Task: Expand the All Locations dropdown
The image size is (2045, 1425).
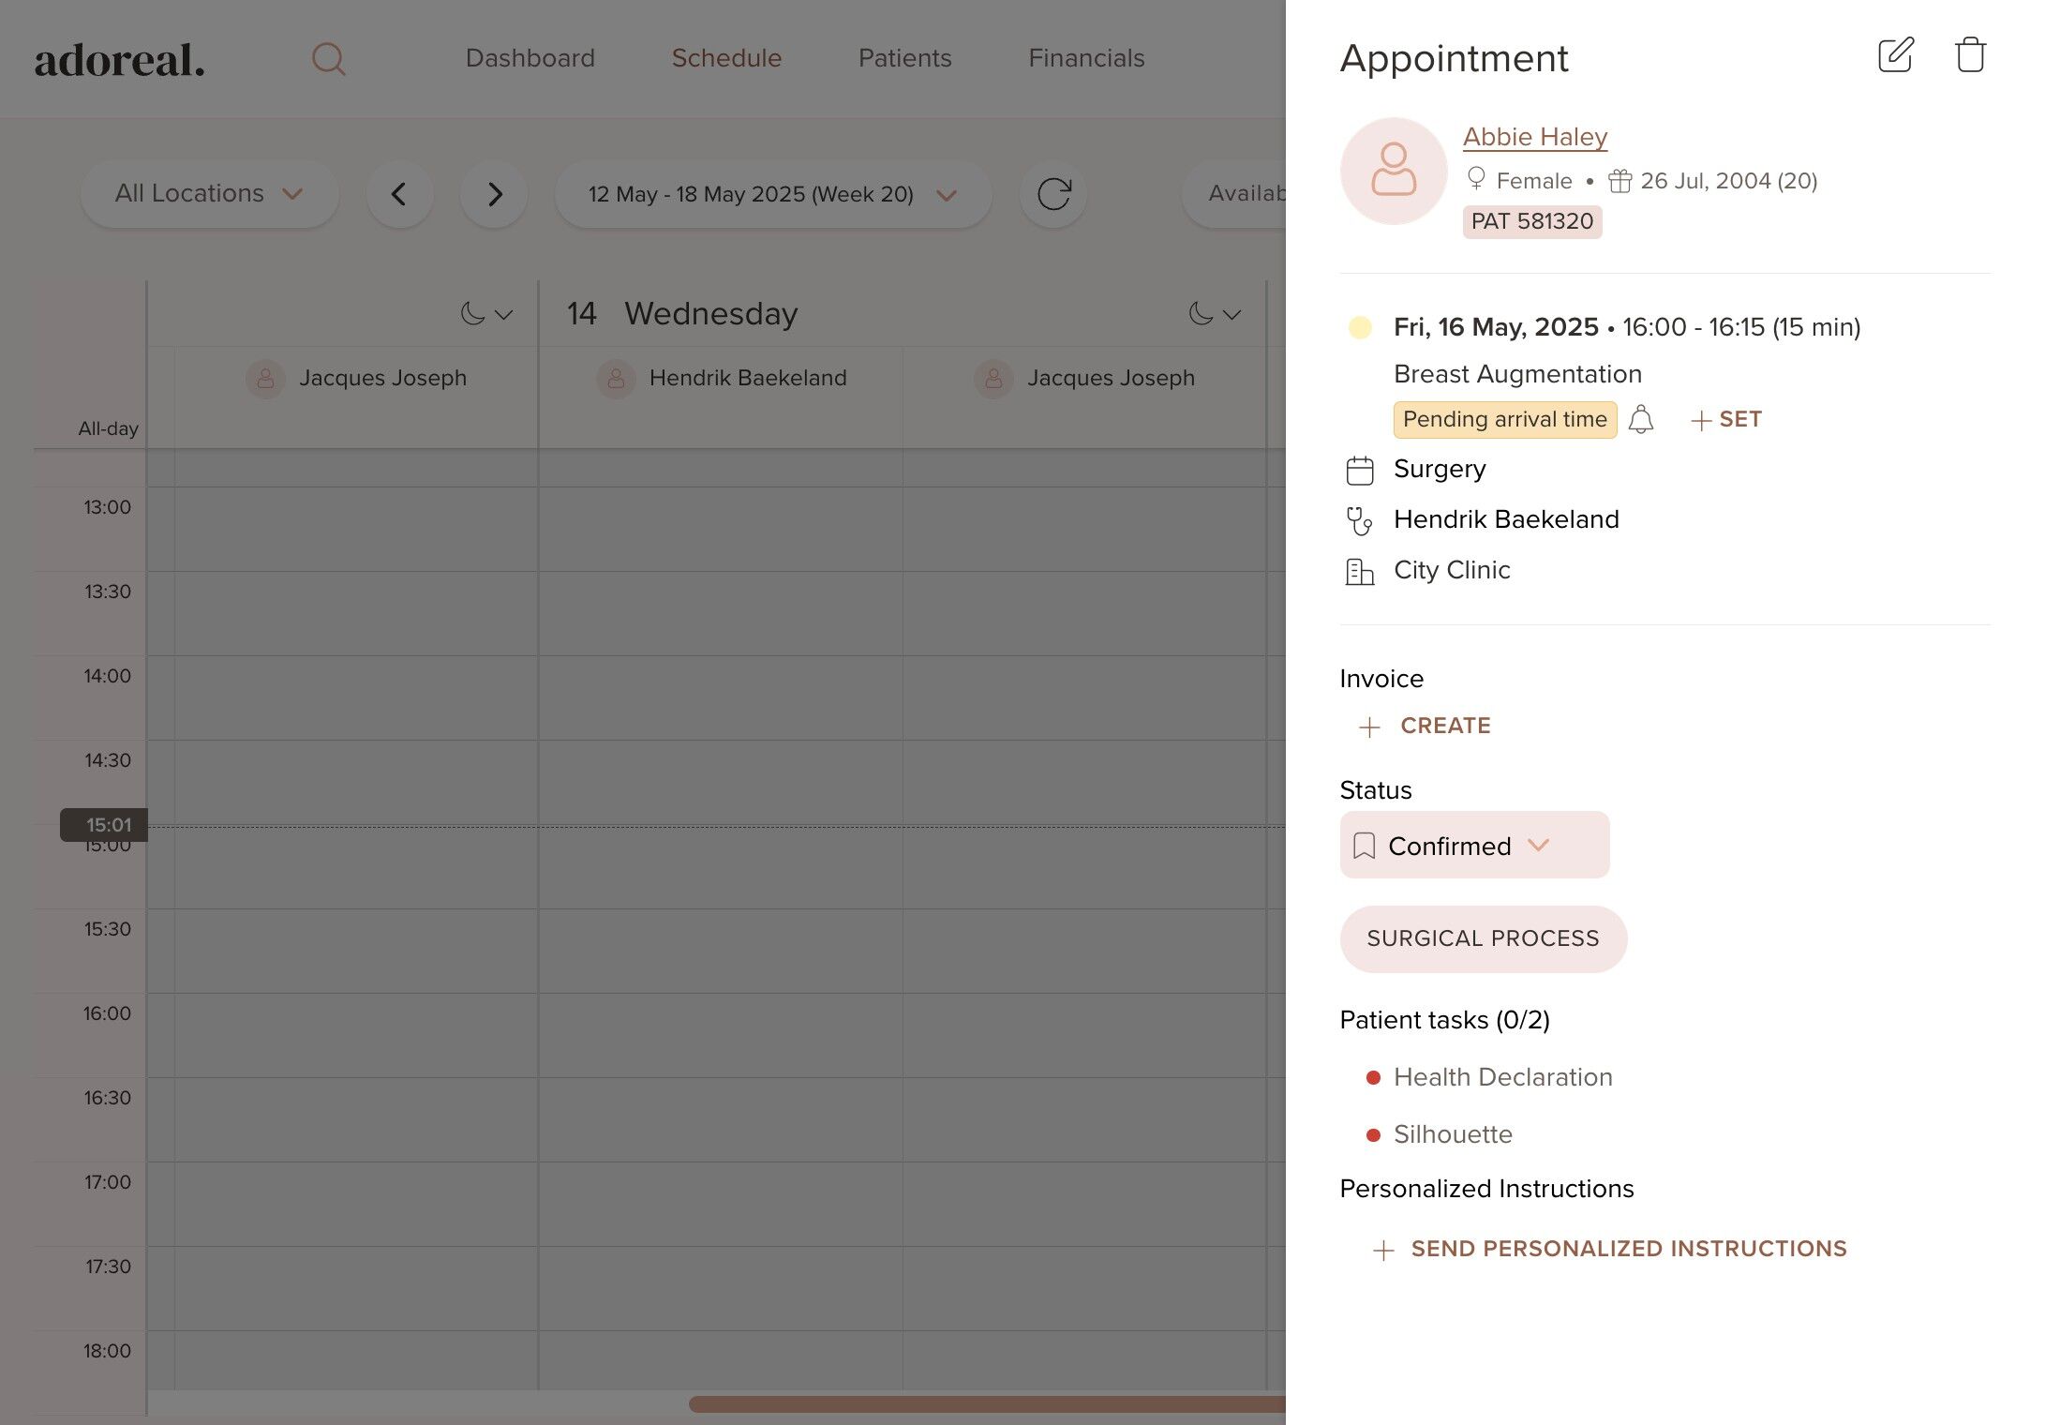Action: [209, 194]
